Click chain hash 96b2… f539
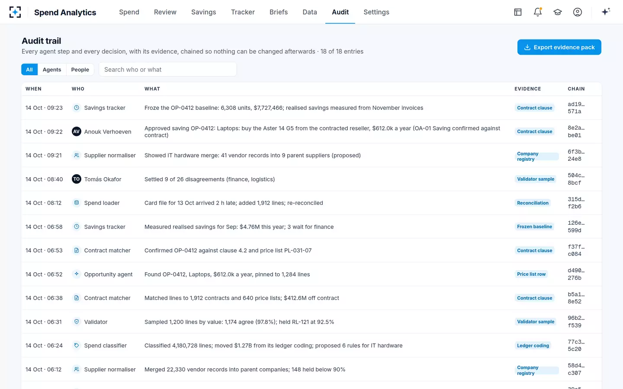This screenshot has width=623, height=389. click(x=576, y=322)
